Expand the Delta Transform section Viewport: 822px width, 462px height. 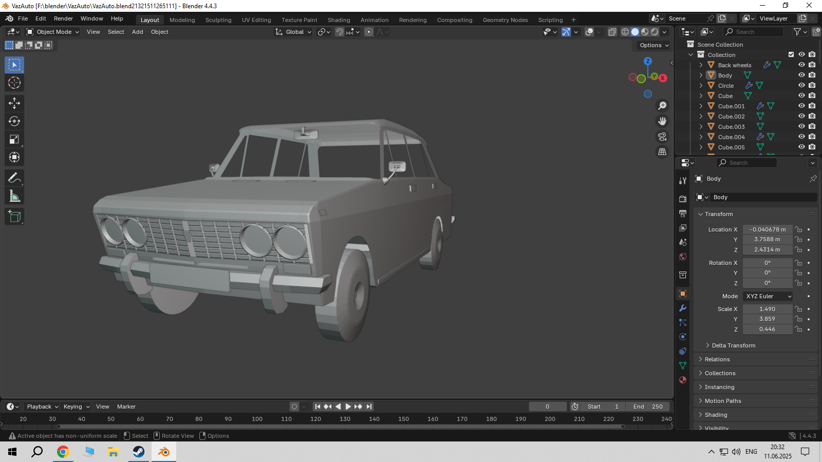[733, 345]
